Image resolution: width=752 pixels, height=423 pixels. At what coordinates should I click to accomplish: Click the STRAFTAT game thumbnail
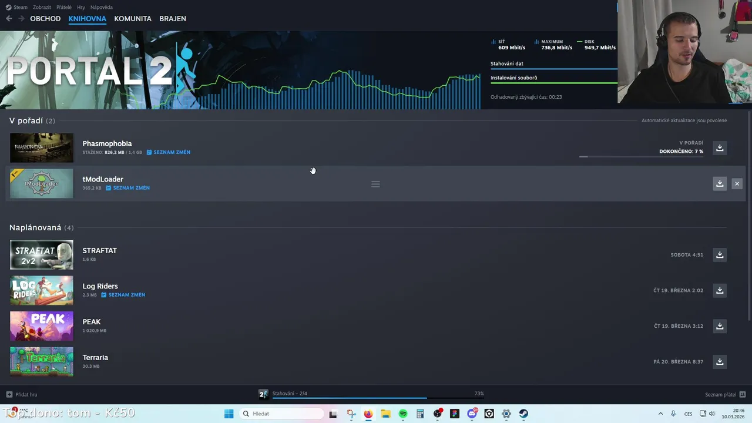(42, 255)
